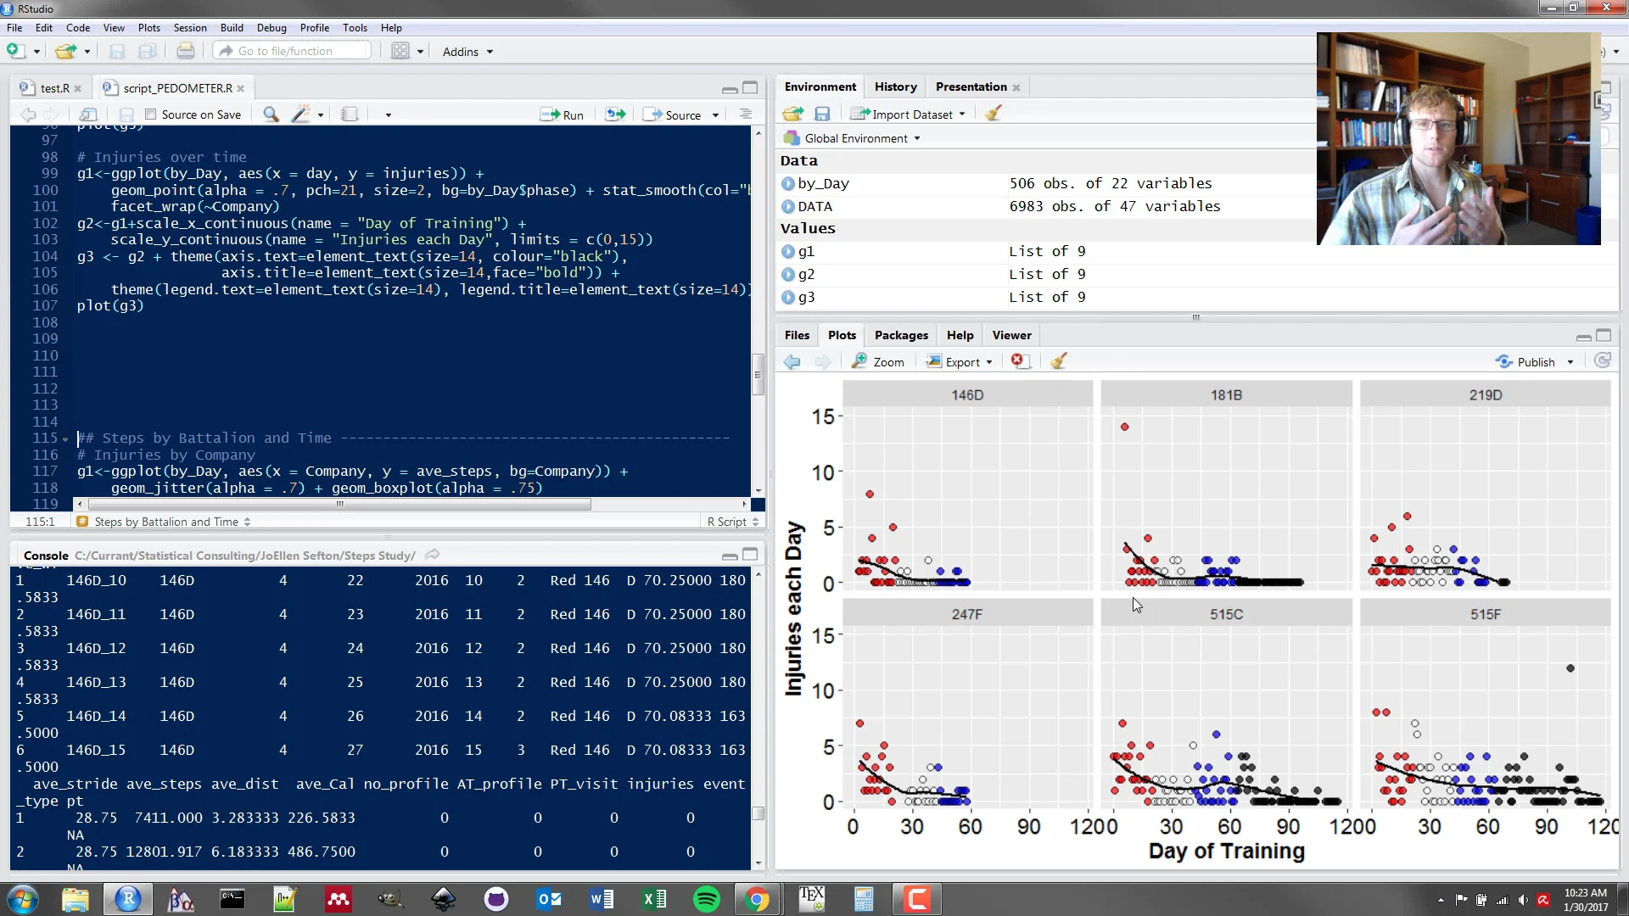Click the Load workspace icon in Environment
Viewport: 1629px width, 916px height.
click(x=792, y=114)
